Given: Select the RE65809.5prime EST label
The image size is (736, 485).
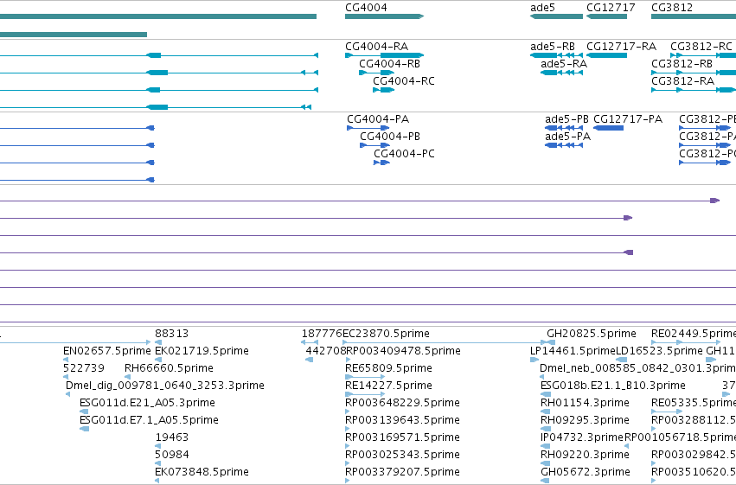Looking at the screenshot, I should point(388,368).
